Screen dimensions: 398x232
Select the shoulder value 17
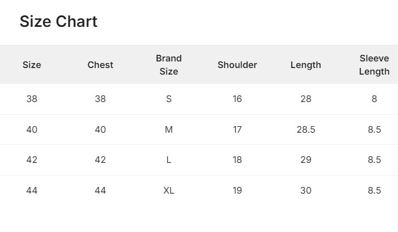237,130
